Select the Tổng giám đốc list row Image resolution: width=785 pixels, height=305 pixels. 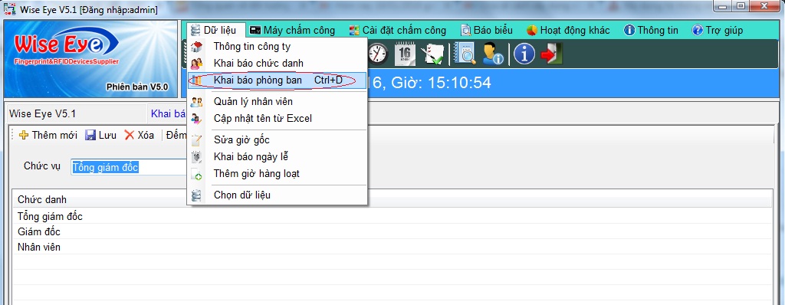(x=392, y=216)
